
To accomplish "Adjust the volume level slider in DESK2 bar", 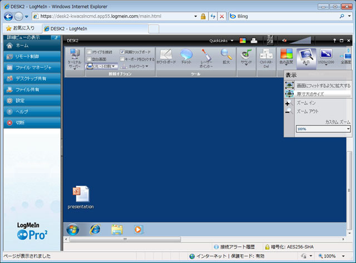I will [300, 41].
